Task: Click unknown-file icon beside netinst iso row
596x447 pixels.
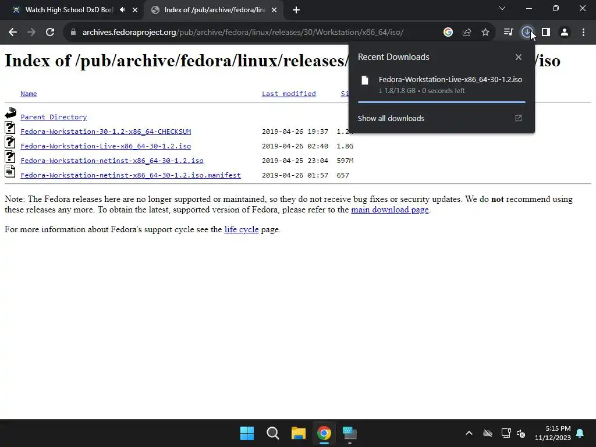Action: [10, 157]
